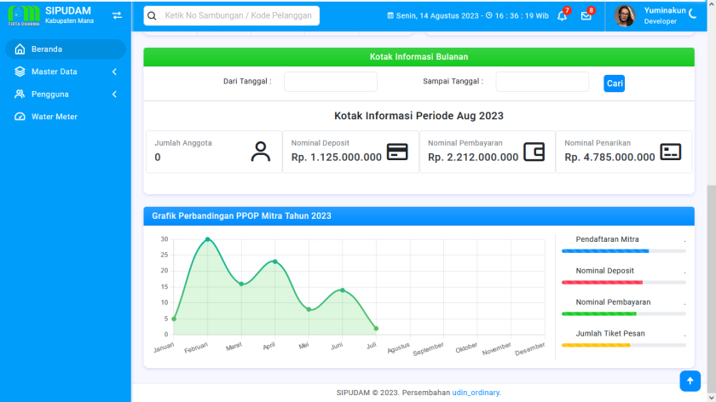Viewport: 716px width, 402px height.
Task: Toggle the sidebar collapse arrows icon
Action: click(x=117, y=15)
